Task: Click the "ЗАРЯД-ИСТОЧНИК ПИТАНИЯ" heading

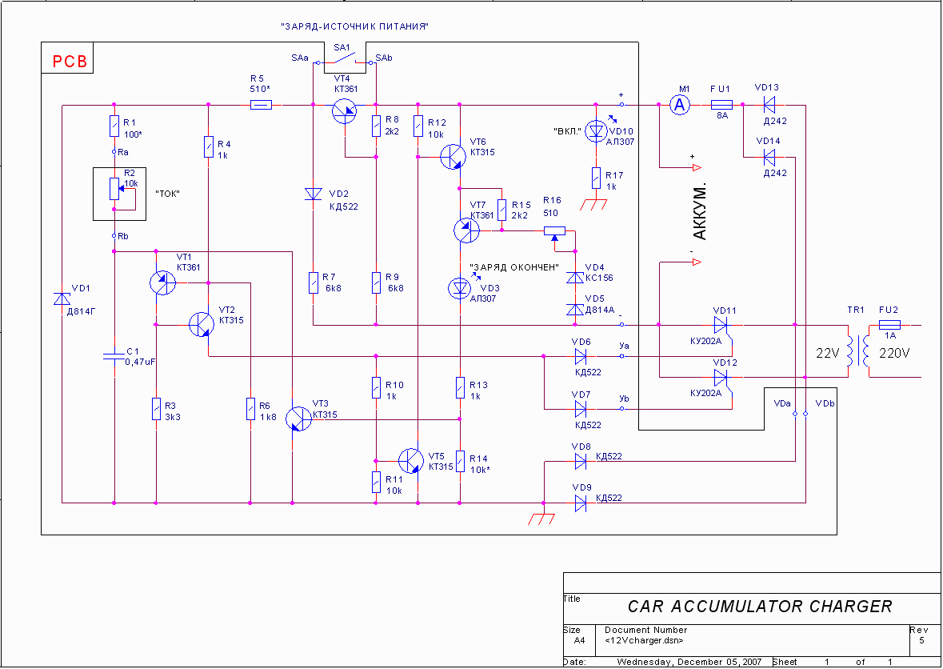Action: [x=355, y=27]
